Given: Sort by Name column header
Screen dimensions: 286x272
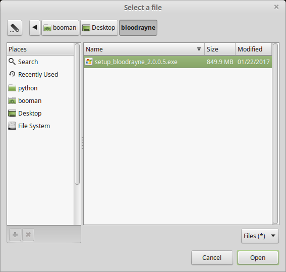Looking at the screenshot, I should click(144, 49).
